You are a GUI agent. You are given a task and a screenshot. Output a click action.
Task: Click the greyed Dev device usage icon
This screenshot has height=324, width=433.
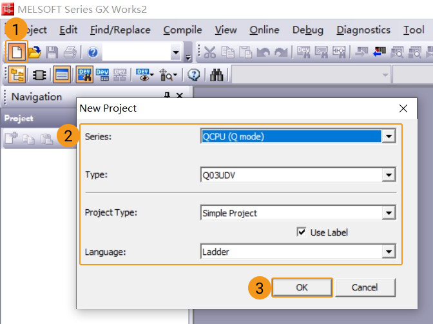point(120,75)
